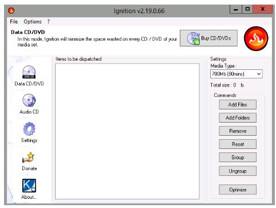Click inside the Items to be dispatched list
The height and width of the screenshot is (208, 276).
tap(127, 131)
